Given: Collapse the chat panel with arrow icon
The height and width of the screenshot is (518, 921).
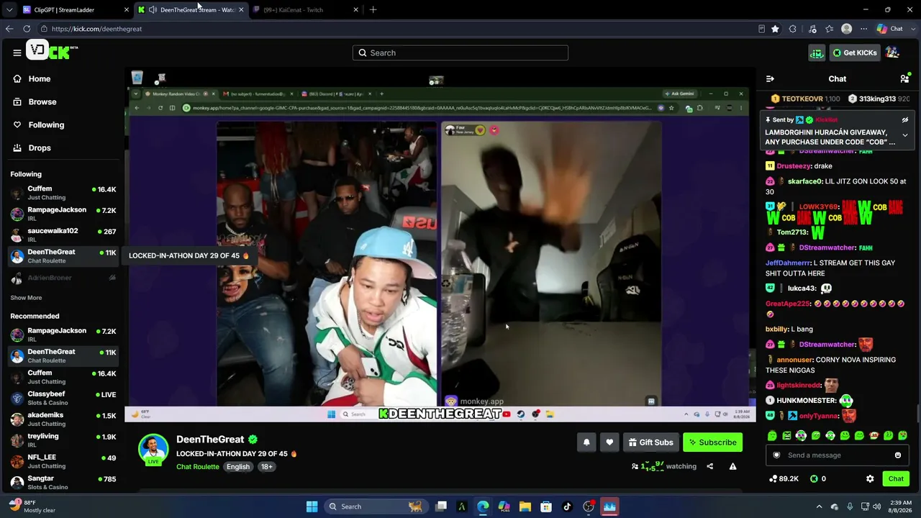Looking at the screenshot, I should [x=770, y=79].
